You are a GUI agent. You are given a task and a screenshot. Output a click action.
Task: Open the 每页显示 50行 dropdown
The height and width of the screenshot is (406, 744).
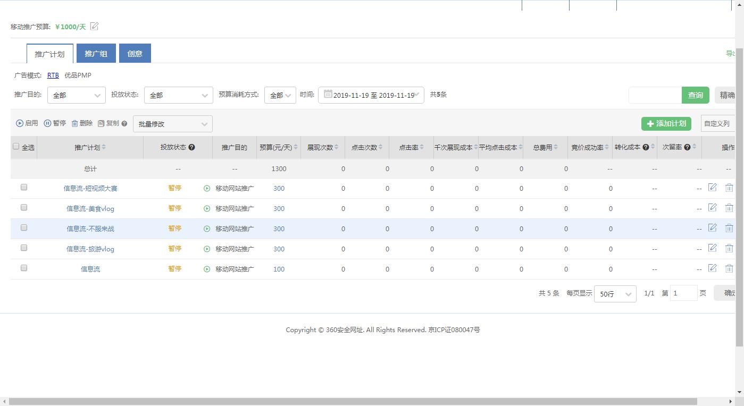tap(615, 294)
